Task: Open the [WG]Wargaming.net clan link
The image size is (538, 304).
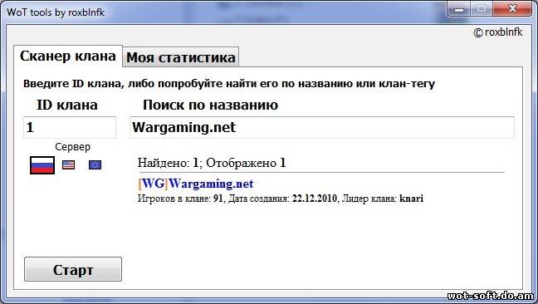Action: click(x=196, y=184)
